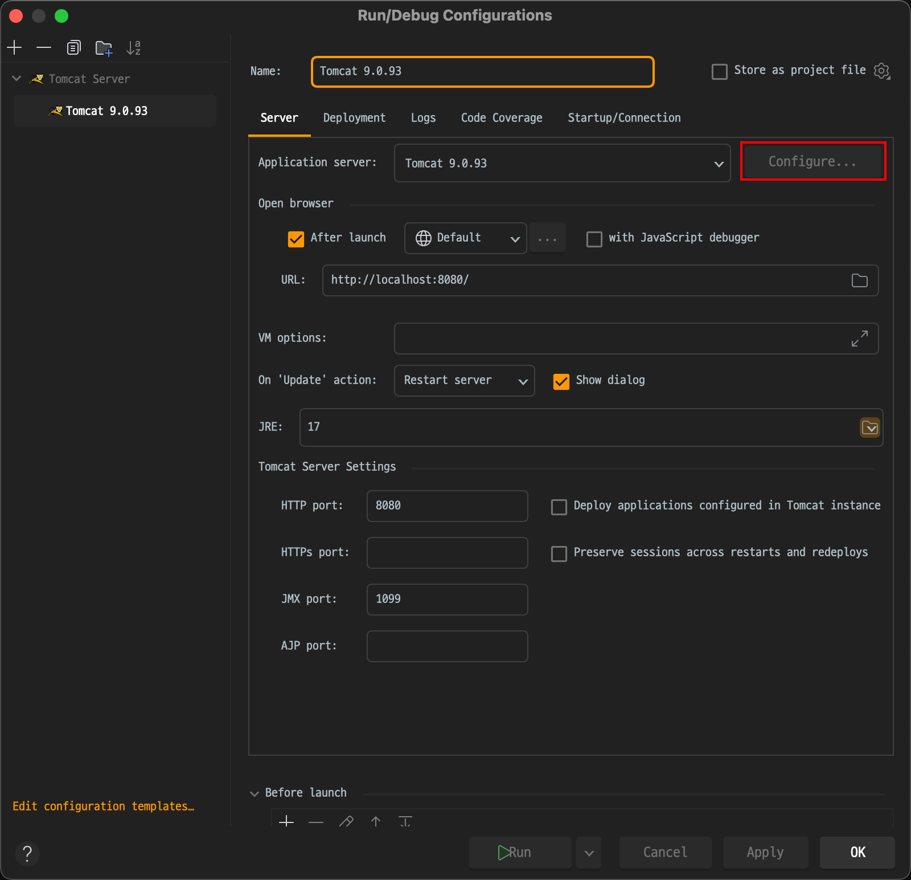Check Deploy applications configured in Tomcat instance
The image size is (911, 880).
[559, 507]
